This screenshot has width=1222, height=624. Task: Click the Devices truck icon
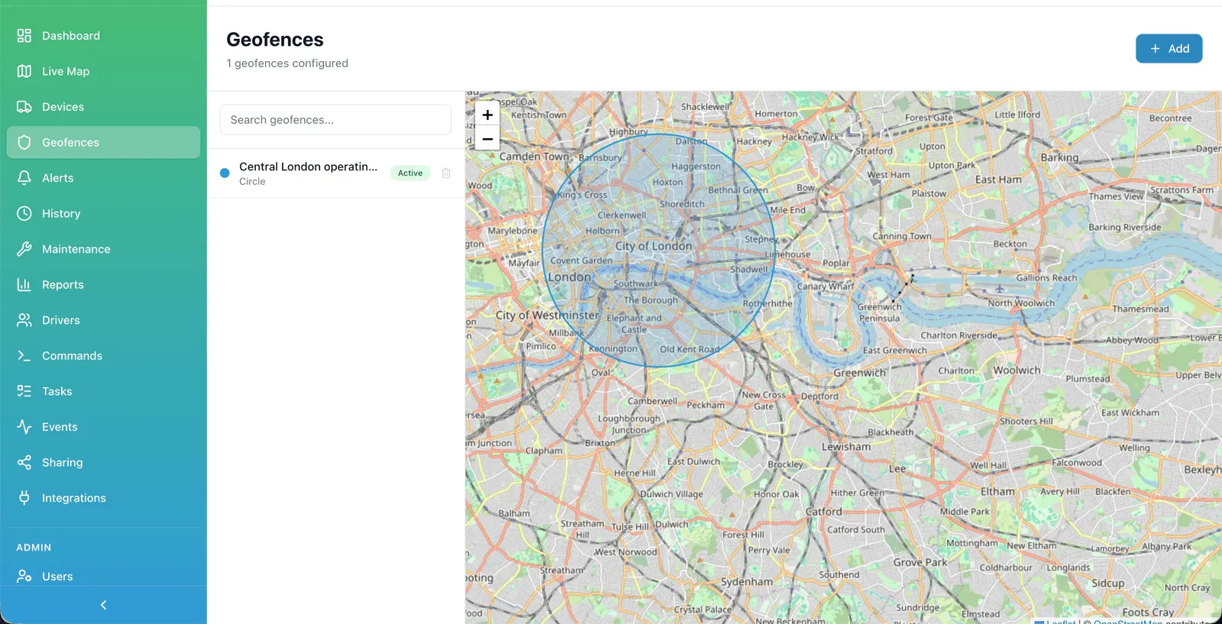point(24,107)
